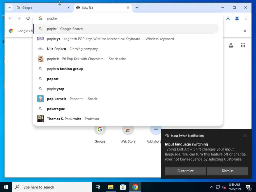
Task: Click Dismiss in the notification
Action: pyautogui.click(x=227, y=171)
